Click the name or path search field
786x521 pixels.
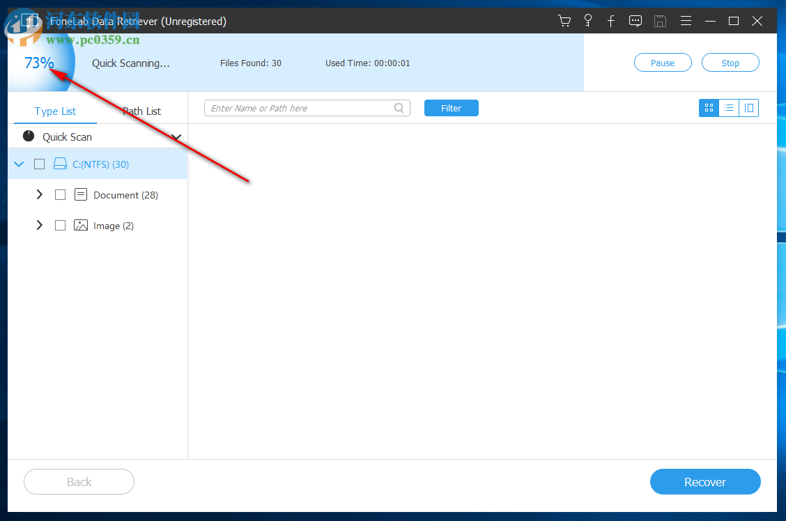point(307,108)
